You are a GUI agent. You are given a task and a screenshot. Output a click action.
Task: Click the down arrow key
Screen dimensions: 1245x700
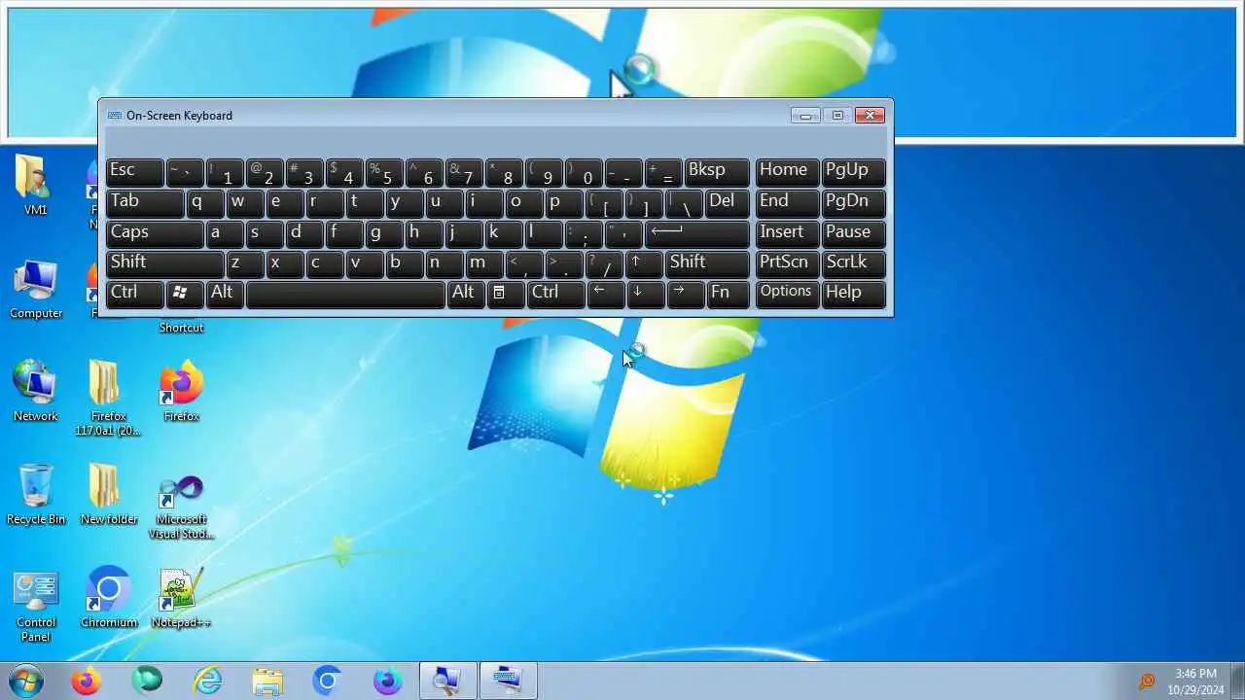pyautogui.click(x=645, y=294)
